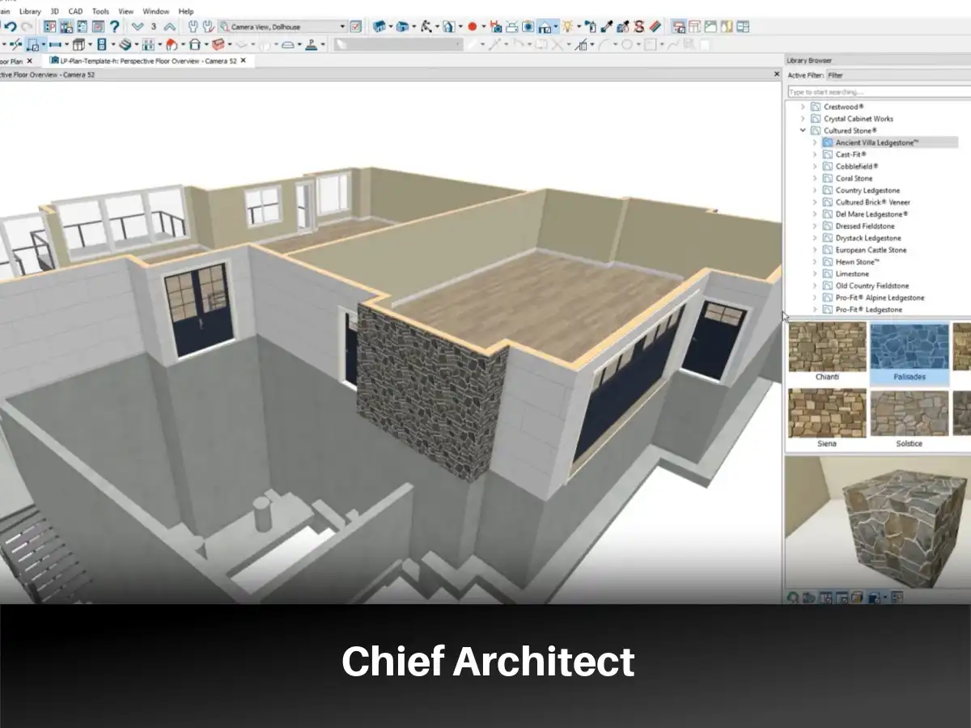Select the red framing box tool
Screen dimensions: 971x728
pyautogui.click(x=218, y=44)
